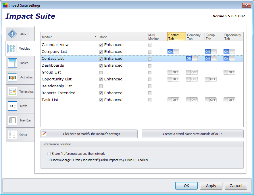Click the Mode column header
254x195 pixels.
pyautogui.click(x=122, y=37)
